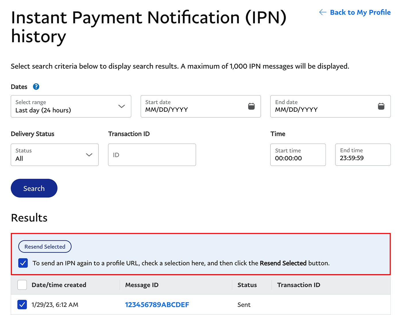
Task: Click the Transaction ID input field
Action: [152, 155]
